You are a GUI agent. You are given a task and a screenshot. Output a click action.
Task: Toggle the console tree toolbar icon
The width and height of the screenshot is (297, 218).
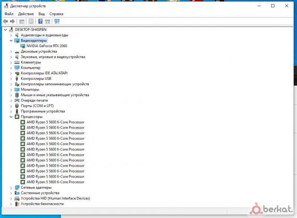tap(22, 22)
